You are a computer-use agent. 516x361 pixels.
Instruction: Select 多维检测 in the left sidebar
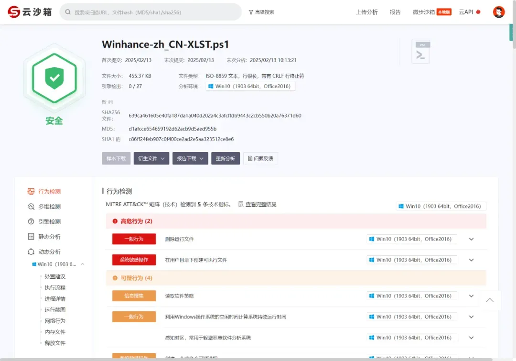[49, 207]
